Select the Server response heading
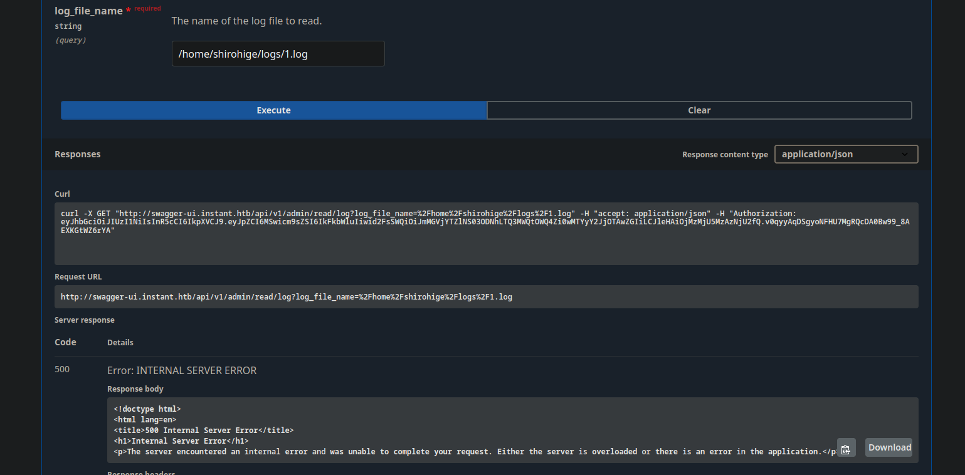The width and height of the screenshot is (965, 475). pyautogui.click(x=84, y=320)
